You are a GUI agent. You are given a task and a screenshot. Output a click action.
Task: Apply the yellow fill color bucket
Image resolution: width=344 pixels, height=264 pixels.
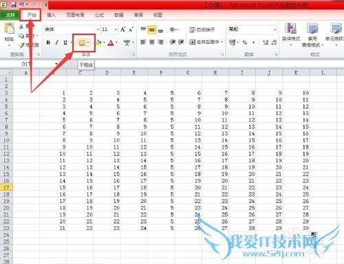tap(99, 43)
